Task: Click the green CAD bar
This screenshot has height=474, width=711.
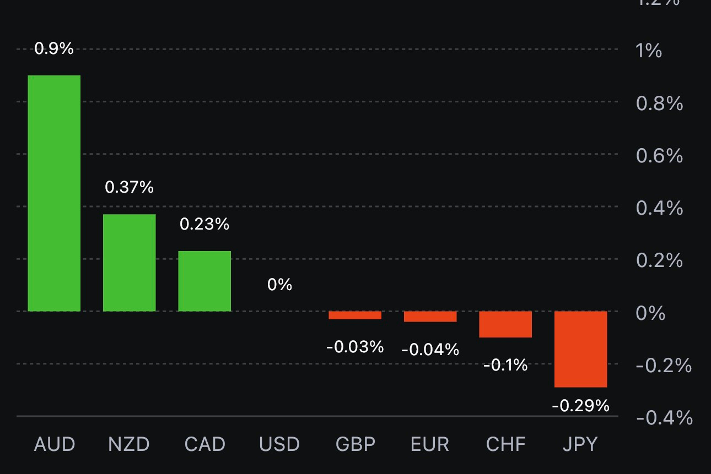Action: (204, 281)
